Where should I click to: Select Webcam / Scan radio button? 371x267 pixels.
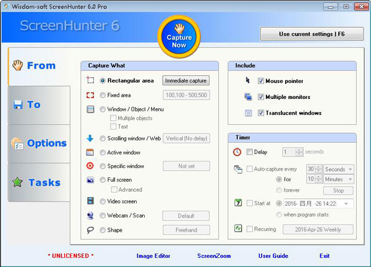[103, 216]
